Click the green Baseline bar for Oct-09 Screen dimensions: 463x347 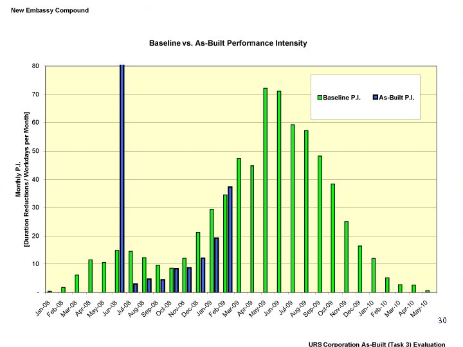click(333, 238)
